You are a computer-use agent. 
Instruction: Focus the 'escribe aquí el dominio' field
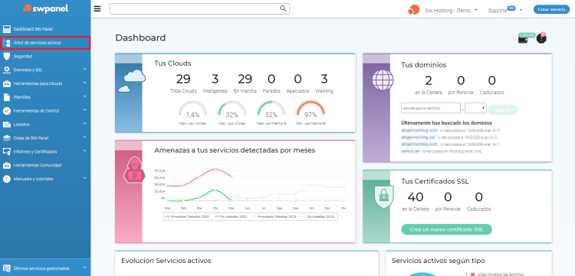tap(431, 109)
